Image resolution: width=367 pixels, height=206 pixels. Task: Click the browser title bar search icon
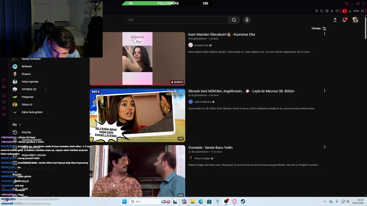pos(347,3)
